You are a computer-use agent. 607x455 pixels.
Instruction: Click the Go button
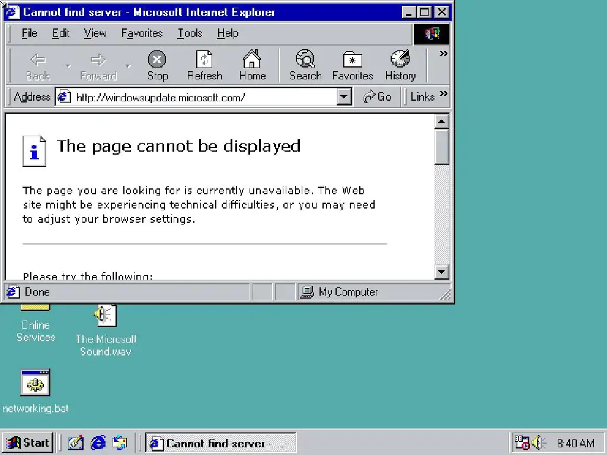(377, 97)
